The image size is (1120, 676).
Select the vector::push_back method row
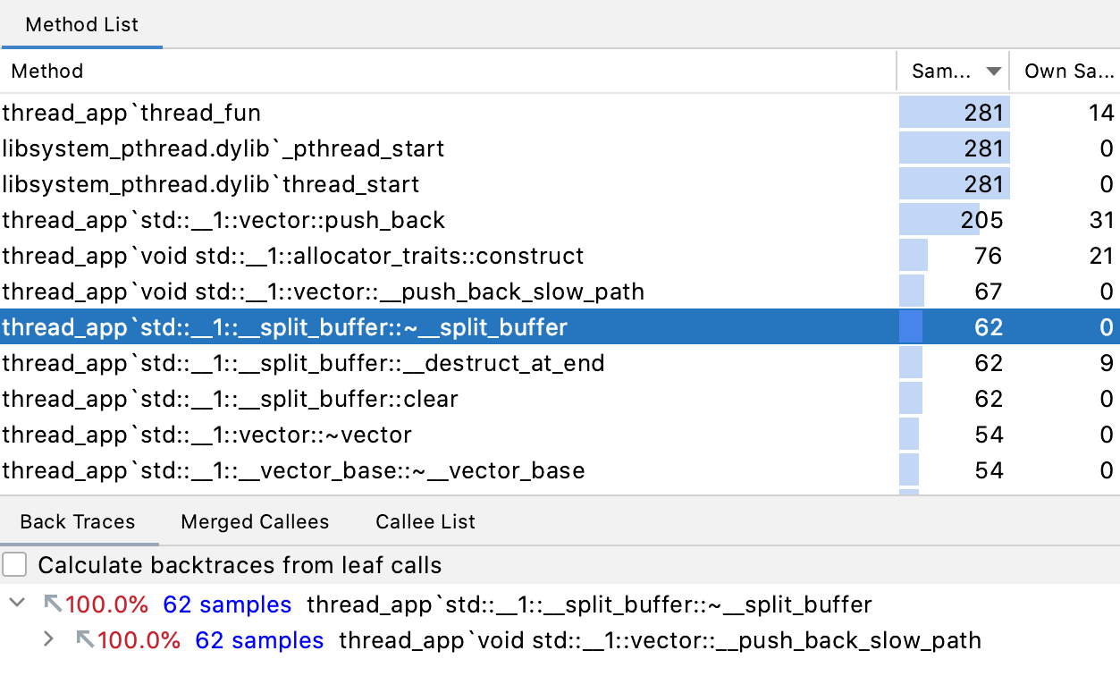pyautogui.click(x=560, y=220)
